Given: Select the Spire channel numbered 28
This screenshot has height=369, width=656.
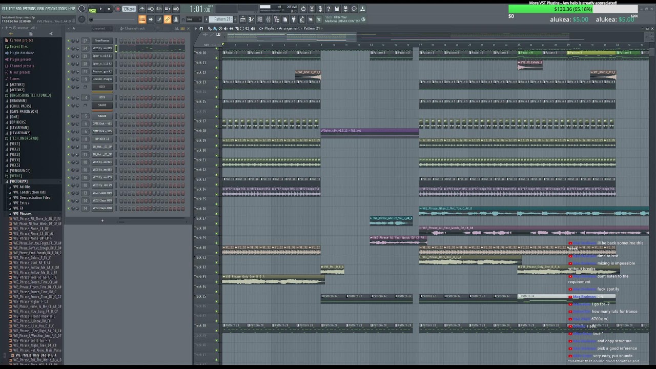Looking at the screenshot, I should pyautogui.click(x=102, y=64).
